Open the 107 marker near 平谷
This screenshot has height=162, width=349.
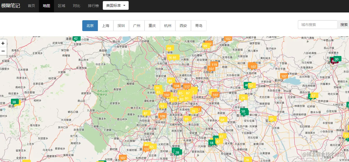(x=253, y=67)
